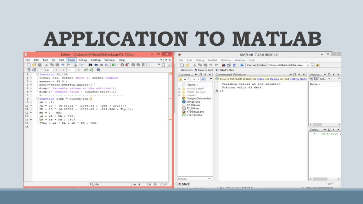
Task: Click Set/clear breakpoint icon in Editor
Action: point(122,65)
